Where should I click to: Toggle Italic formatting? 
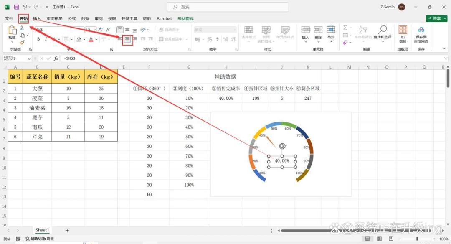(x=46, y=39)
